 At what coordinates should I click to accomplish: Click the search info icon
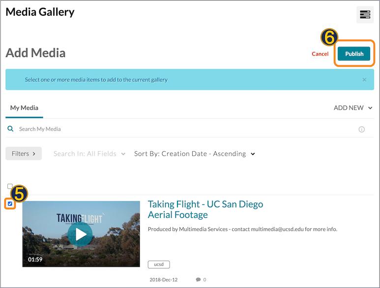pos(361,130)
